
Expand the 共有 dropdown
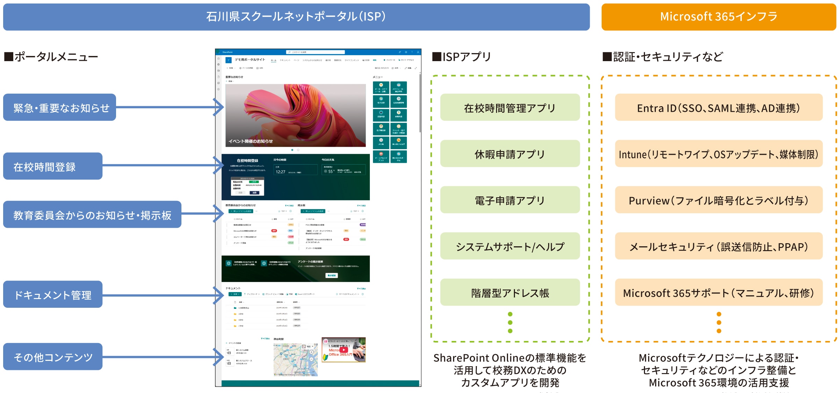coord(396,68)
